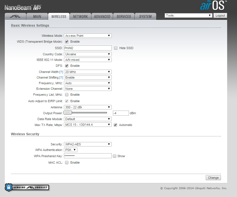Image resolution: width=237 pixels, height=197 pixels.
Task: Open Channel Width help link
Action: pyautogui.click(x=61, y=72)
